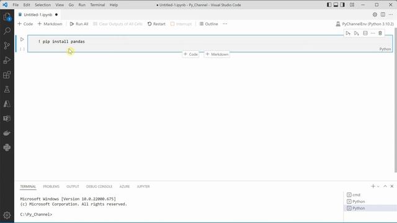The width and height of the screenshot is (397, 223).
Task: Open the Selection menu
Action: [x=43, y=5]
